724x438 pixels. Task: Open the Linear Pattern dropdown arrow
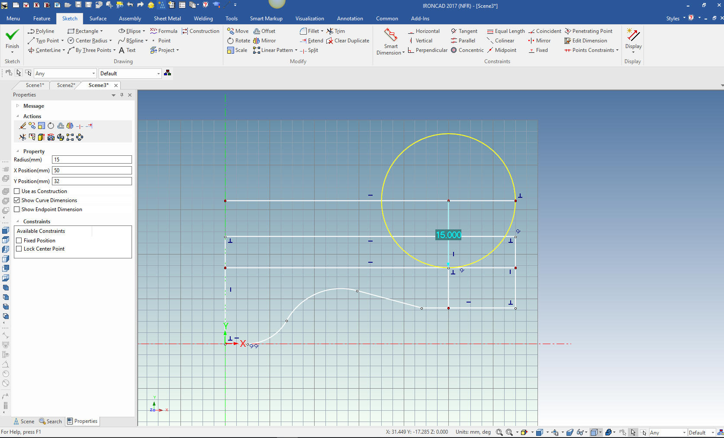296,50
